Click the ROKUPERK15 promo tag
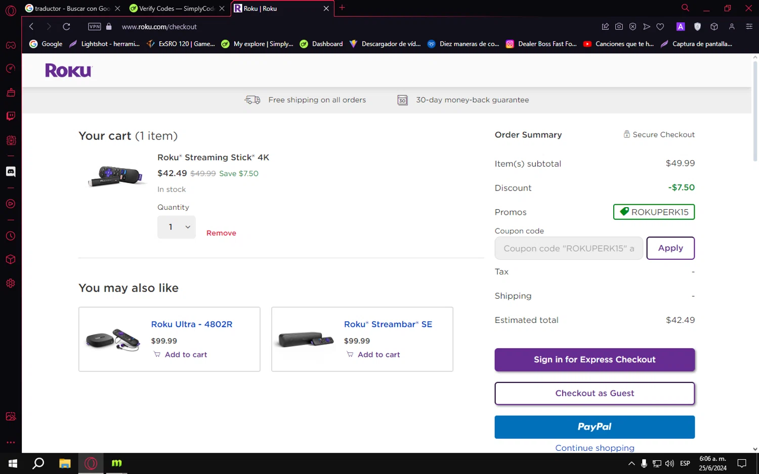The width and height of the screenshot is (759, 474). click(x=654, y=212)
